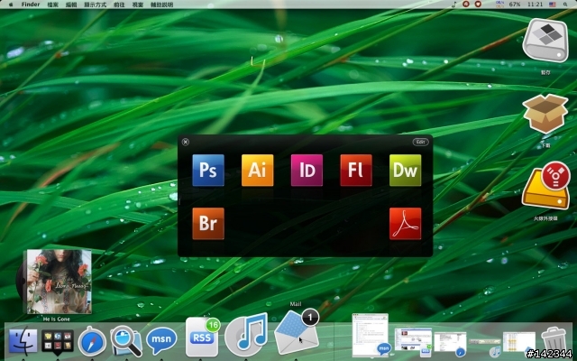
Task: Open the Finder menu
Action: click(30, 5)
